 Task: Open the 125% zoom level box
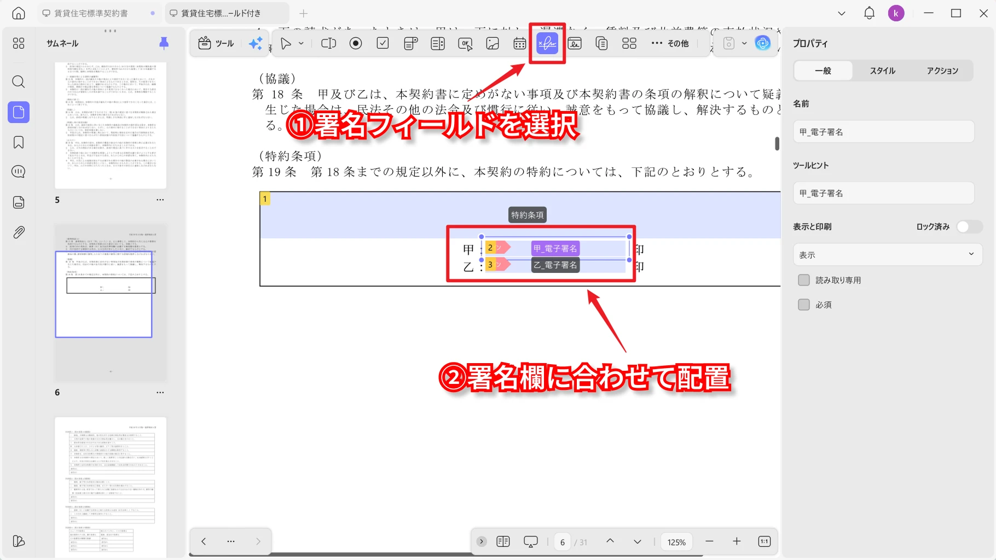coord(676,542)
